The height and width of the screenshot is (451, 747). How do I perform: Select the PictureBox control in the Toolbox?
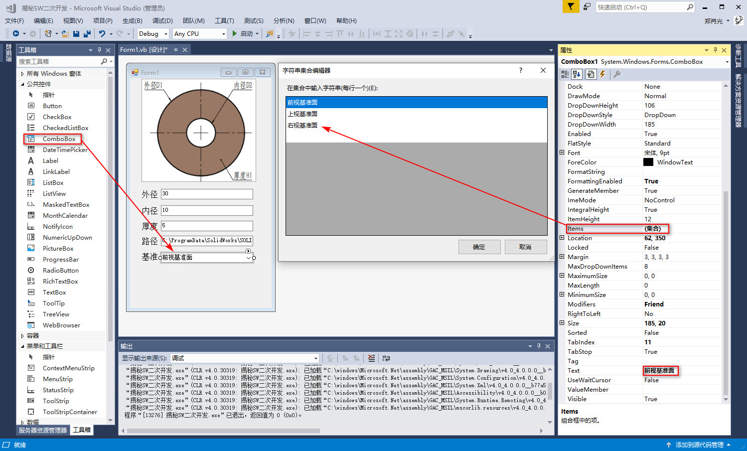(58, 248)
